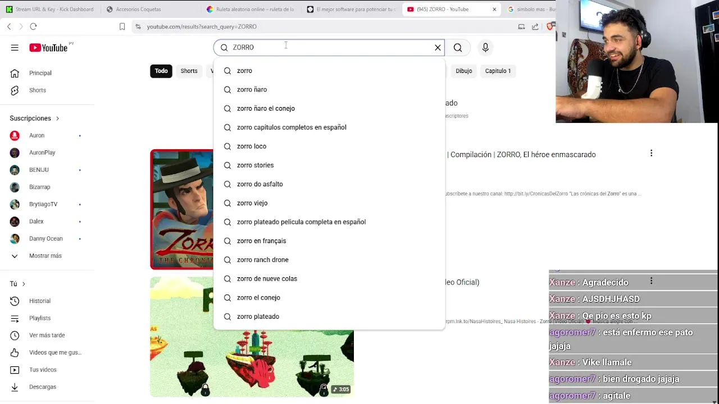The height and width of the screenshot is (404, 719).
Task: Choose the suggestion 'zorro'
Action: (329, 71)
